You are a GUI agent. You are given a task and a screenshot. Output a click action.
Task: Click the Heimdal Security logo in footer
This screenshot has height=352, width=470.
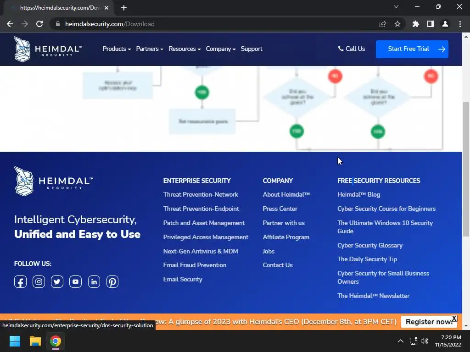[x=54, y=181]
